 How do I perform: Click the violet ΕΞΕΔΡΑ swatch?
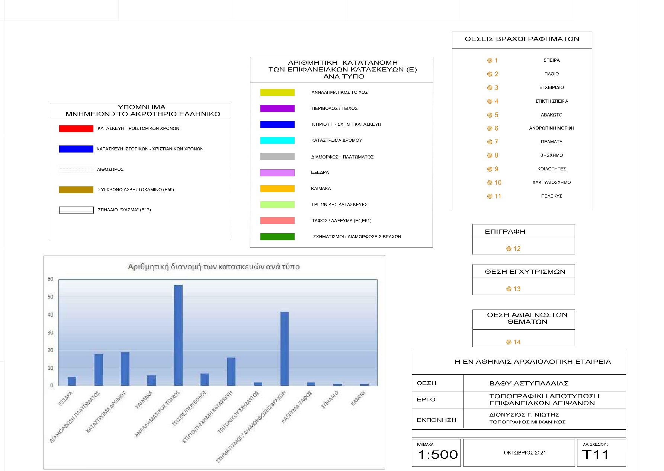(277, 173)
